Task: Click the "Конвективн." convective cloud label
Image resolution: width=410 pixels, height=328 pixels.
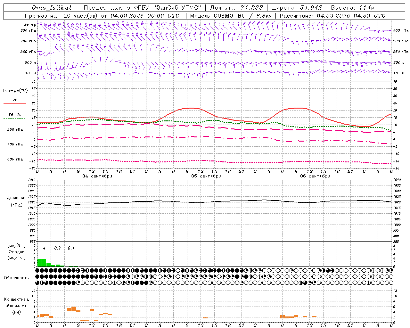Action: point(16,299)
